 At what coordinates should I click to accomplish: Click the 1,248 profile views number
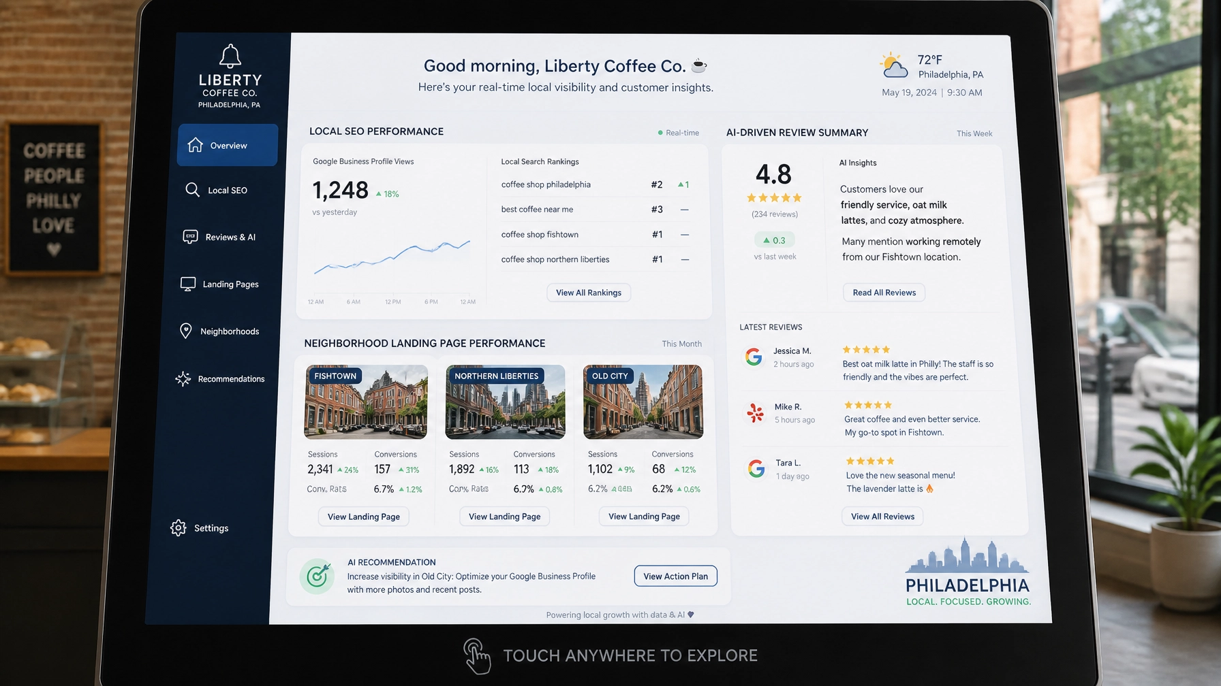pos(341,190)
